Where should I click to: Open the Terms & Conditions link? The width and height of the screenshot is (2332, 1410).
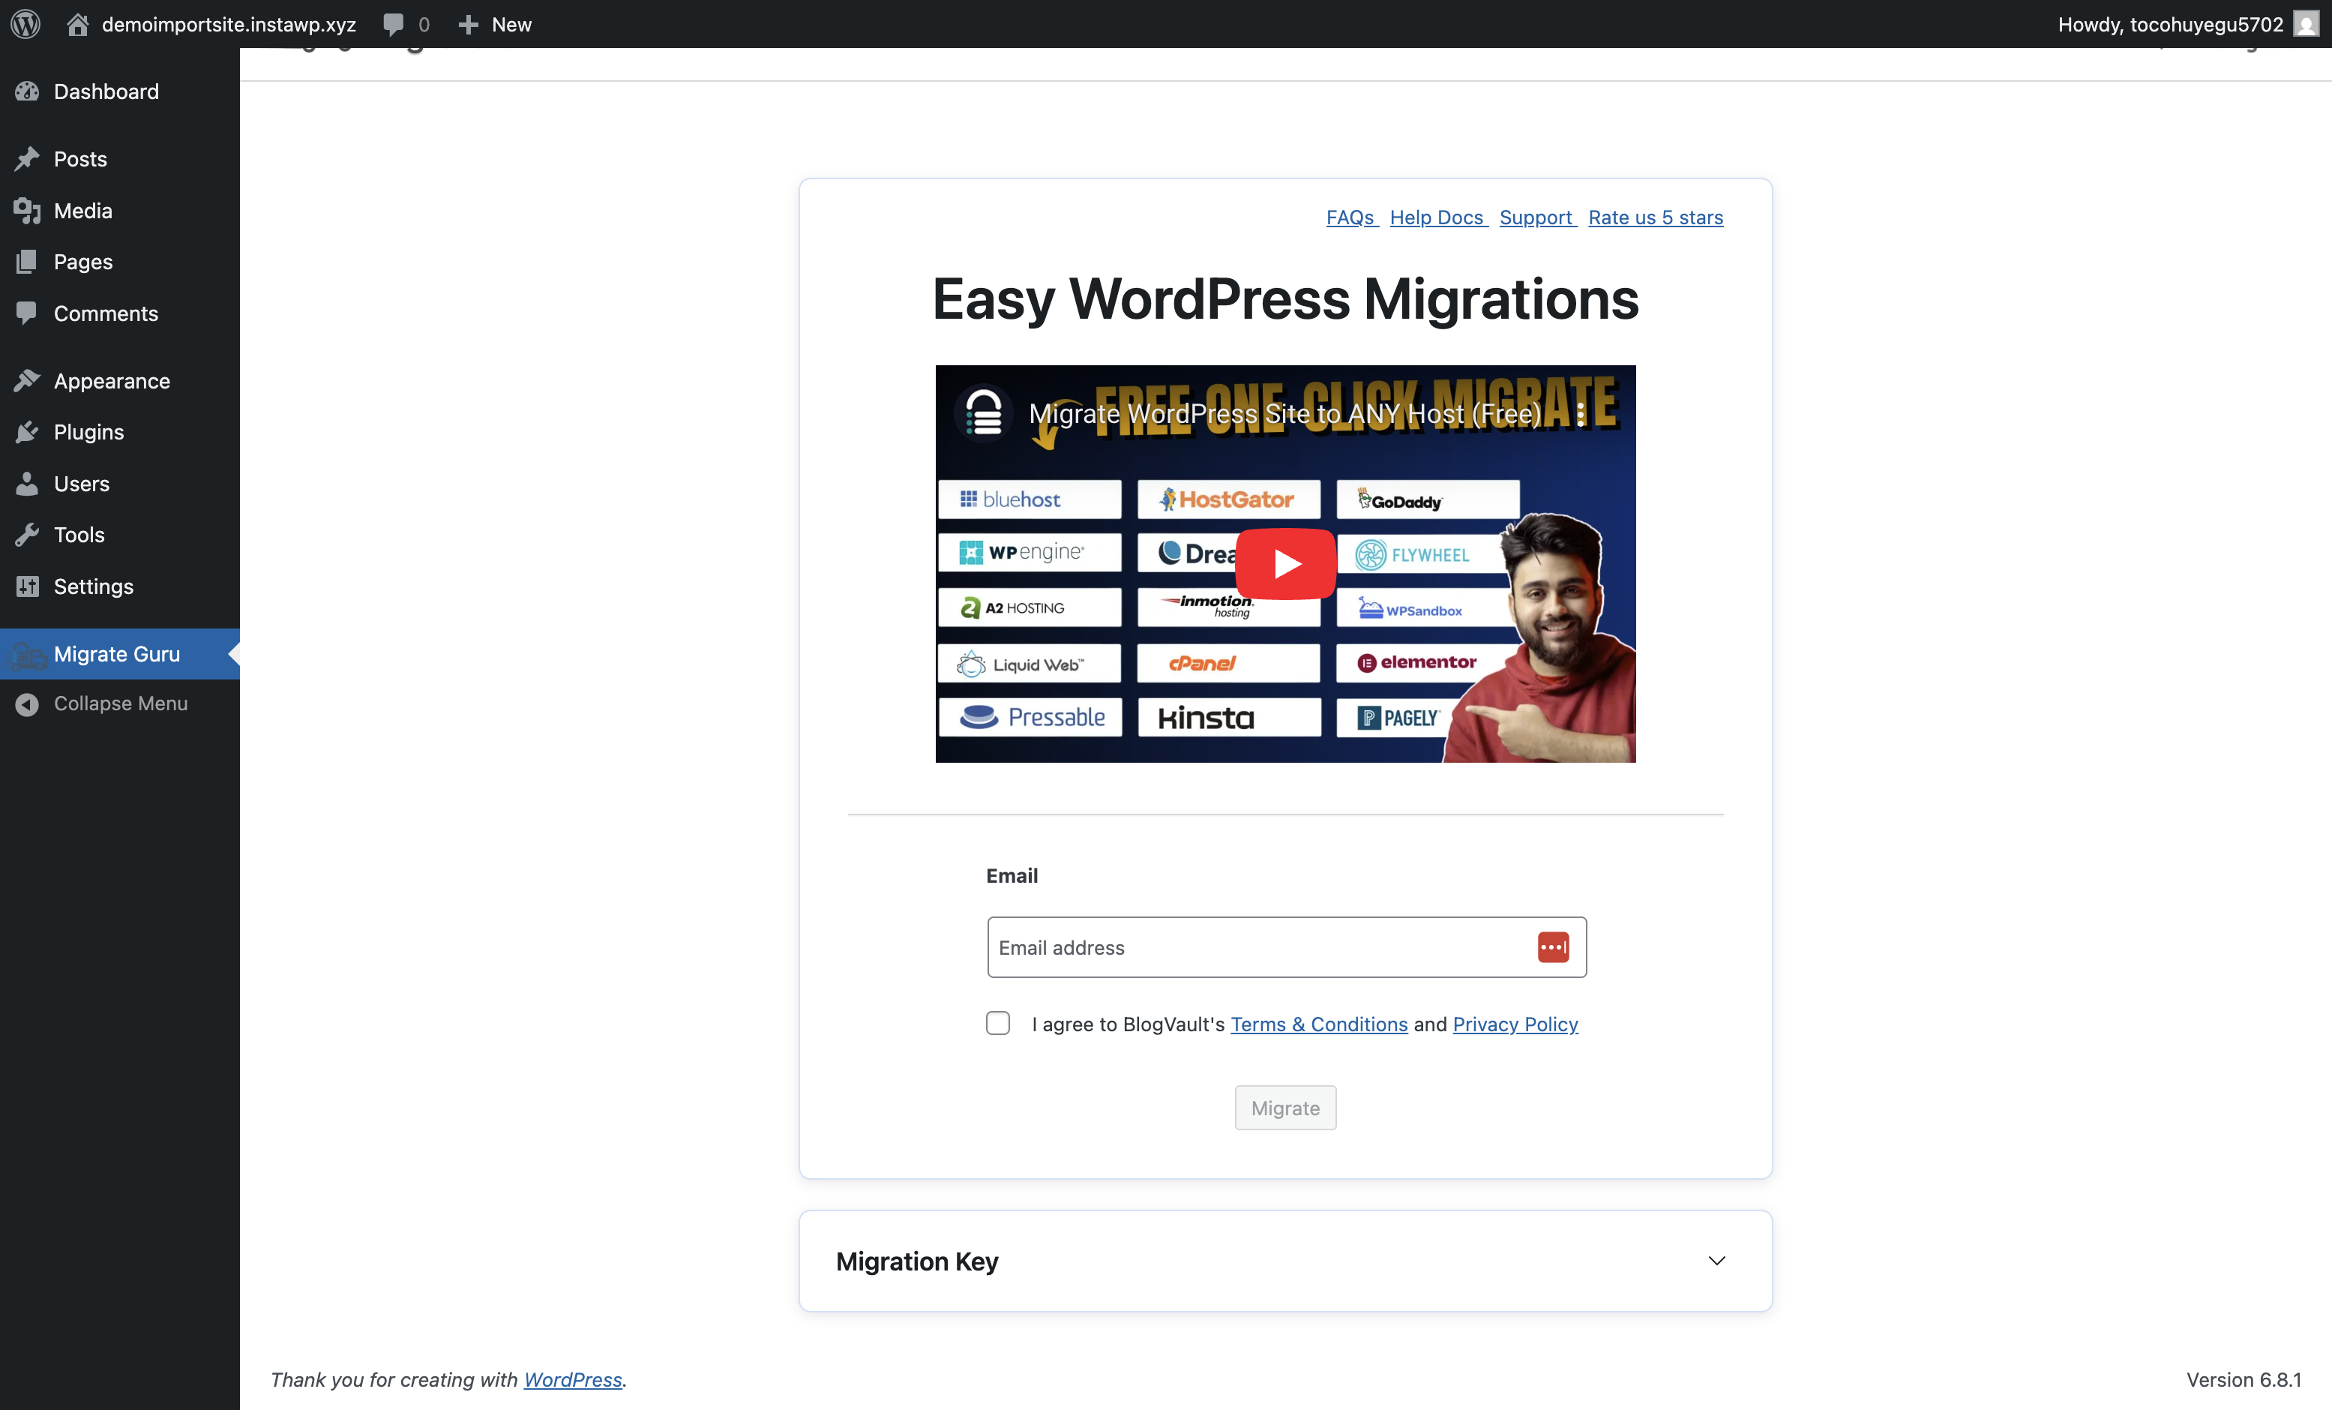(1319, 1024)
